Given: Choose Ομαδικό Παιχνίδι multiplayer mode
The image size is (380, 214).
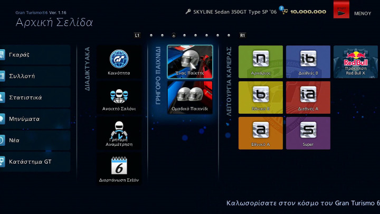Looking at the screenshot, I should click(190, 98).
